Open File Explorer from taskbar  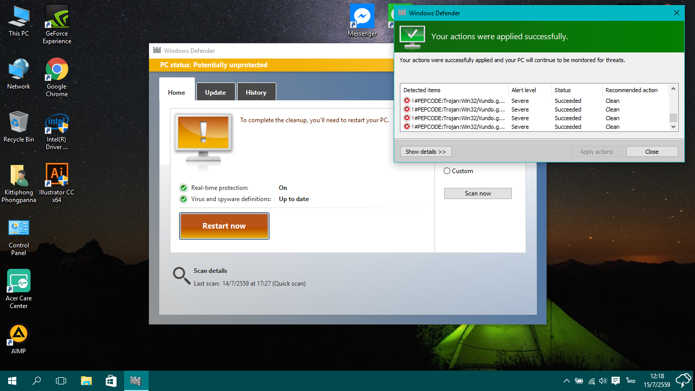(x=86, y=380)
